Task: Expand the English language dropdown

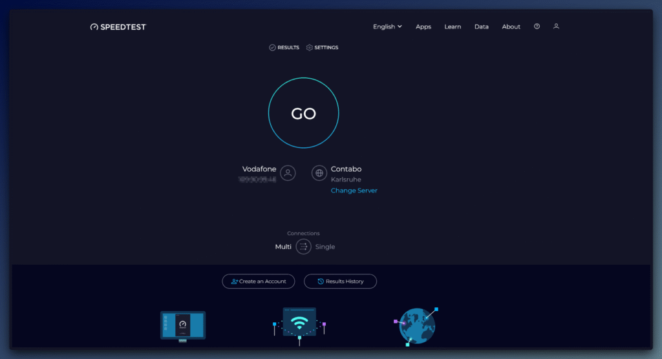Action: coord(387,26)
